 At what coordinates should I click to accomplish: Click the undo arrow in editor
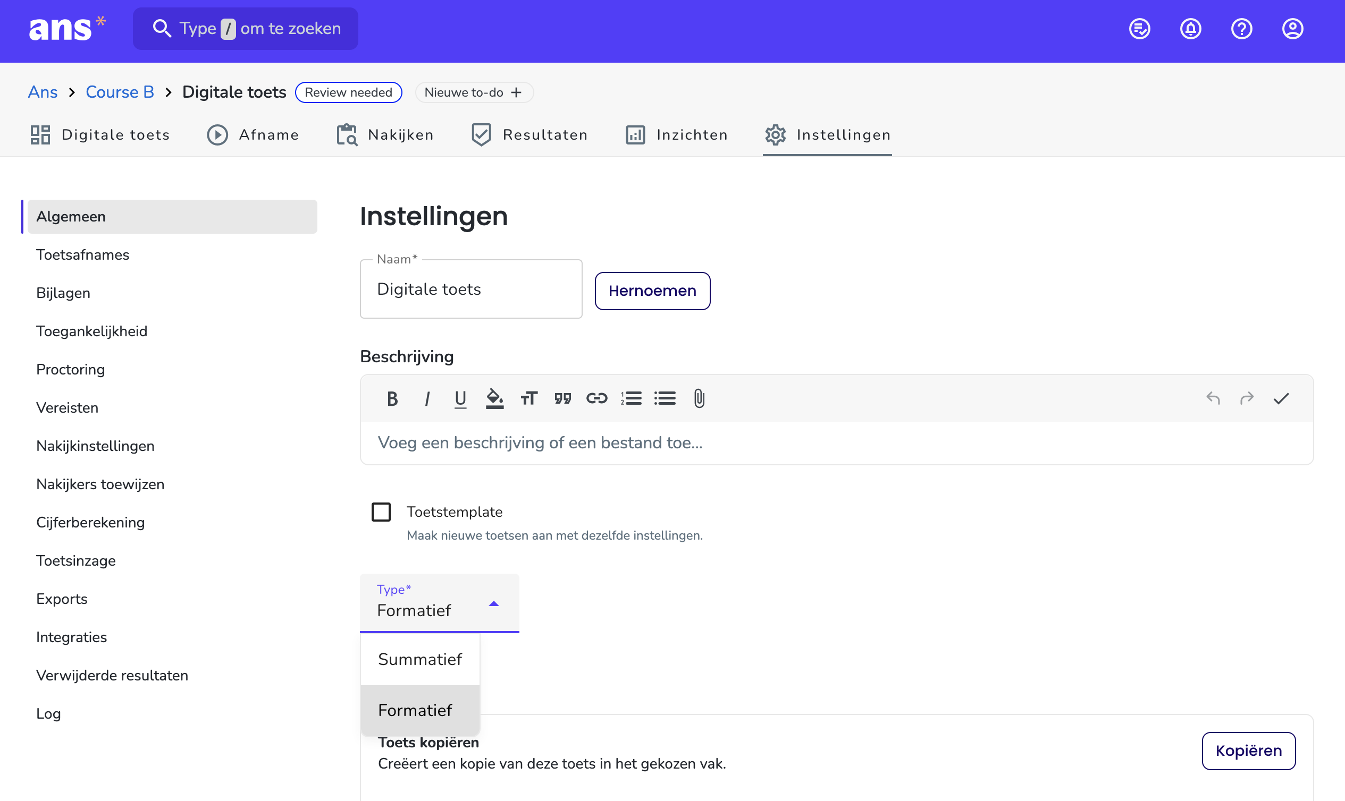point(1213,398)
